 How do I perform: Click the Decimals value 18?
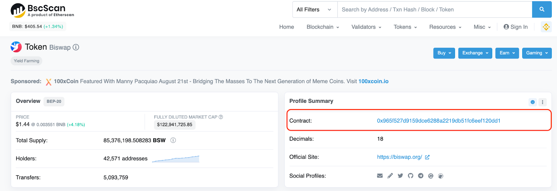point(380,139)
